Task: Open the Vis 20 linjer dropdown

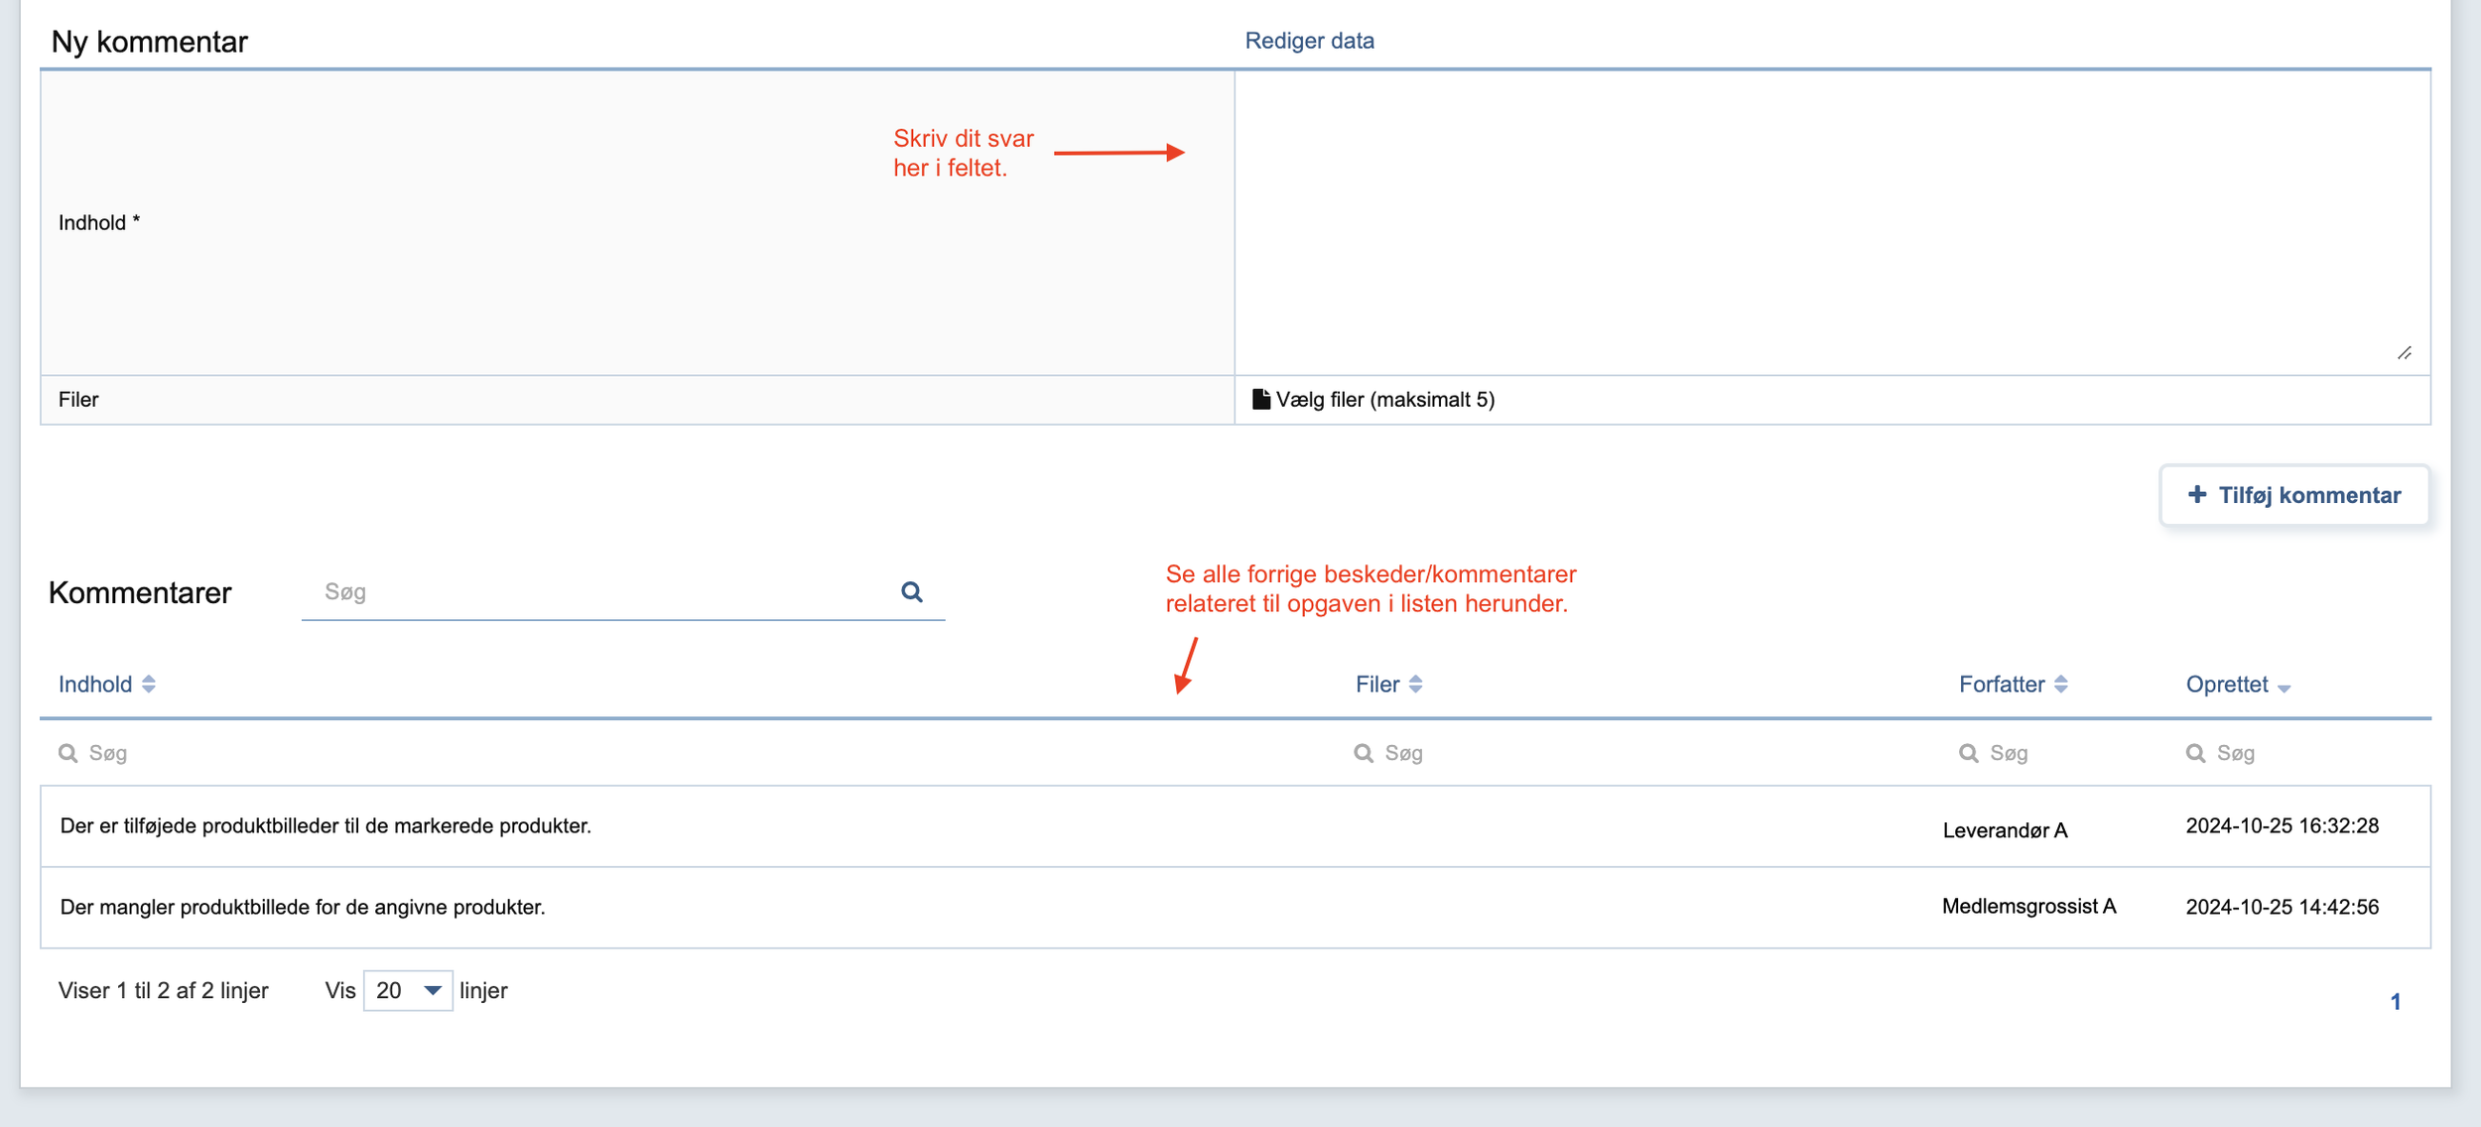Action: [x=408, y=991]
